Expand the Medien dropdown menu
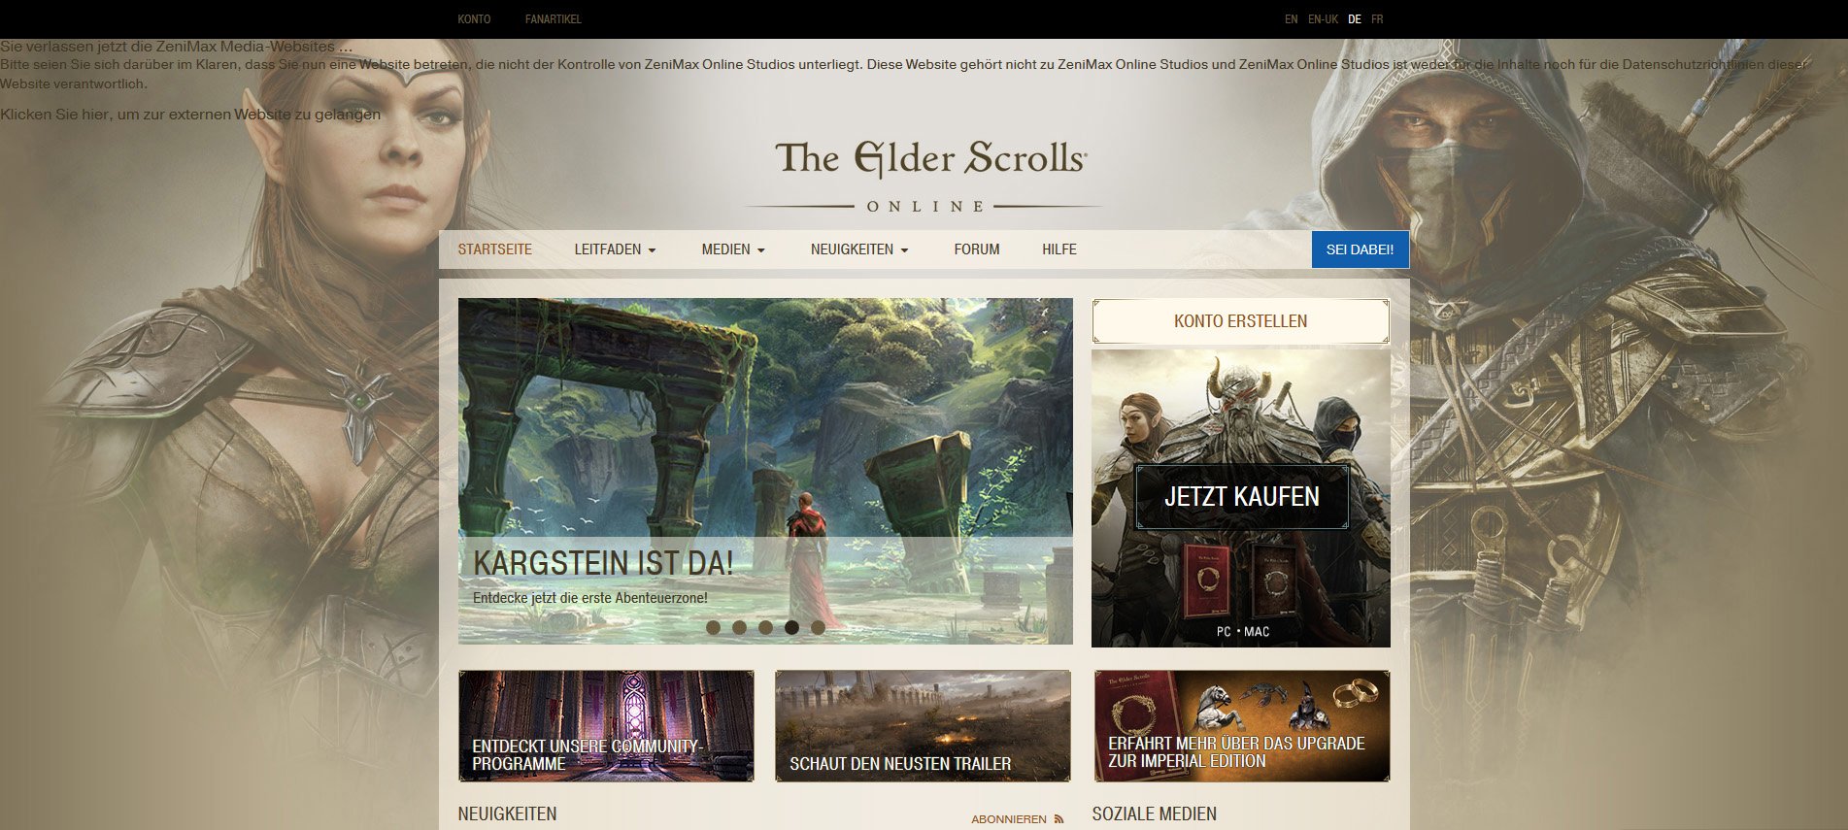The image size is (1848, 830). (x=733, y=249)
